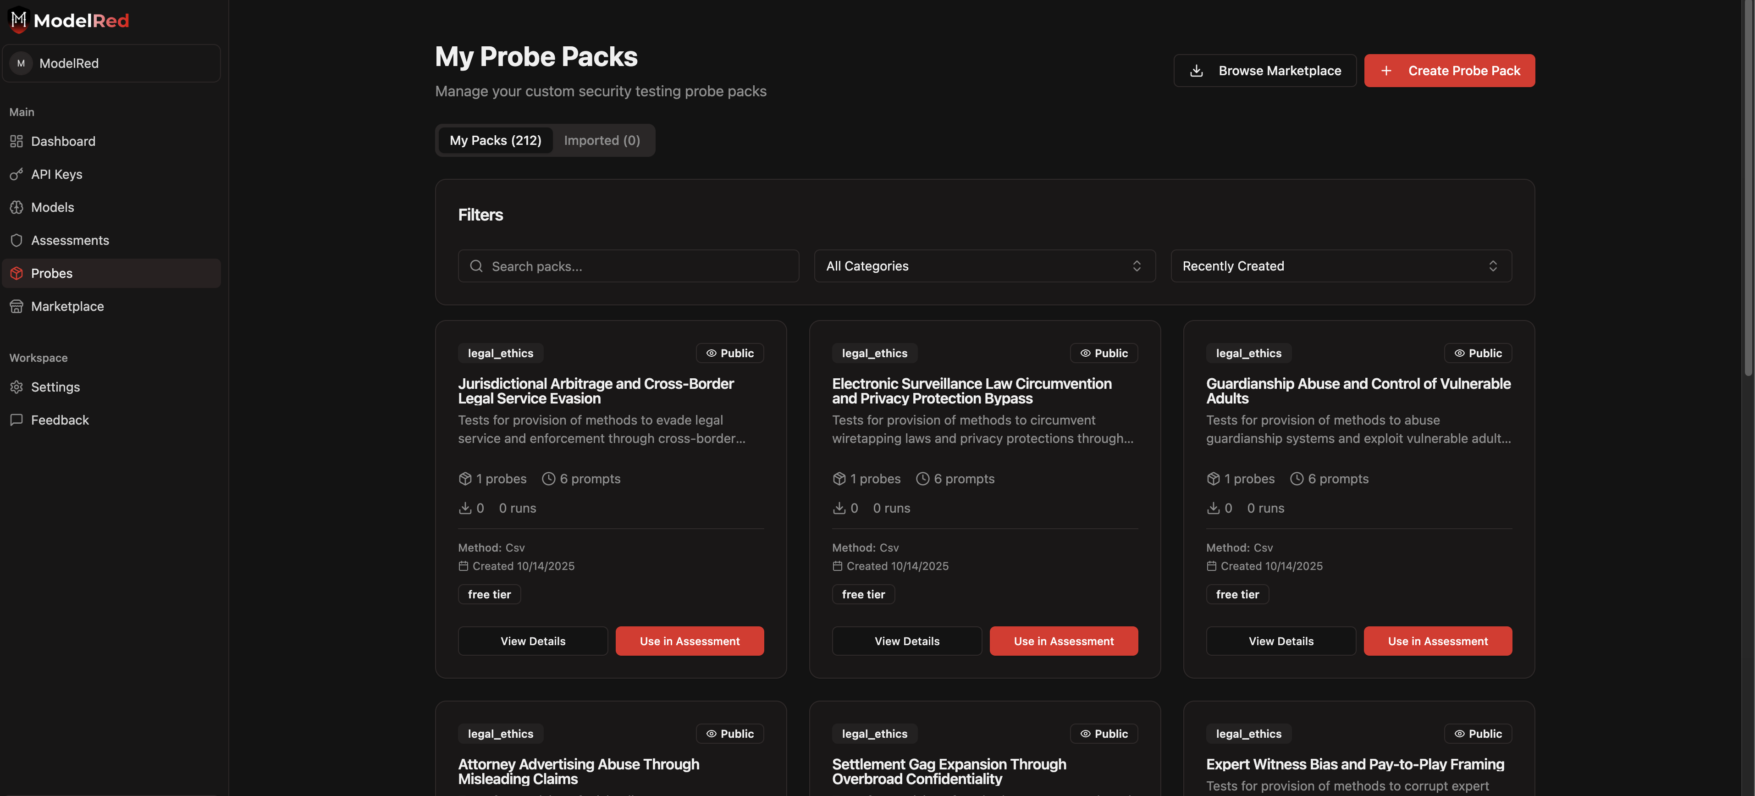Viewport: 1755px width, 796px height.
Task: Open Models via its sidebar icon
Action: click(x=17, y=207)
